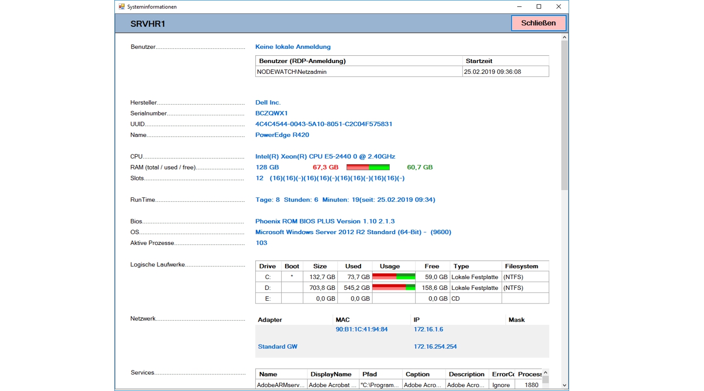Close the Systeminformationen window
704x391 pixels.
pos(558,7)
